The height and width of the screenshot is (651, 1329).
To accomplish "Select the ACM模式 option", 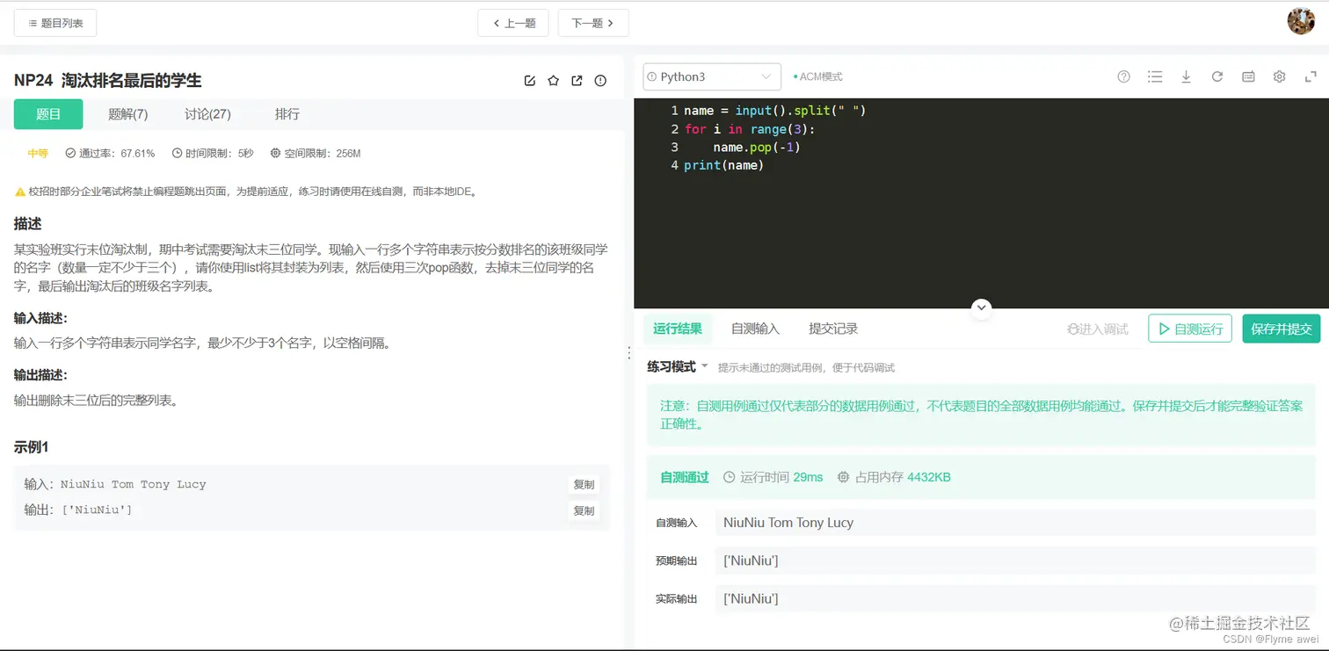I will click(x=817, y=76).
